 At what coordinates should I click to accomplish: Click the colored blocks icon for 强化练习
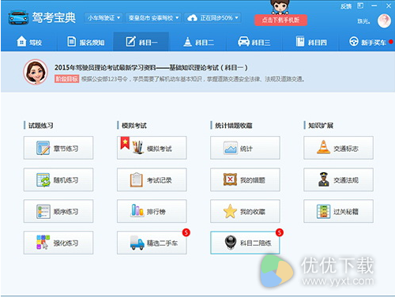pos(43,242)
